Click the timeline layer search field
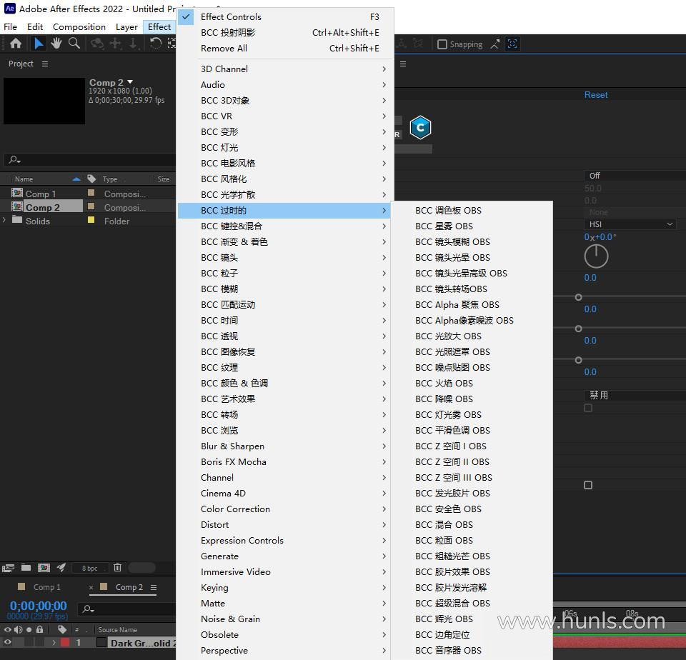The image size is (686, 660). click(x=127, y=609)
